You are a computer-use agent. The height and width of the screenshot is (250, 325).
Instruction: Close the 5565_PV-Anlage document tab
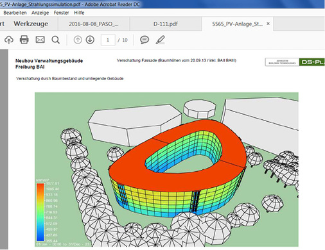(268, 24)
